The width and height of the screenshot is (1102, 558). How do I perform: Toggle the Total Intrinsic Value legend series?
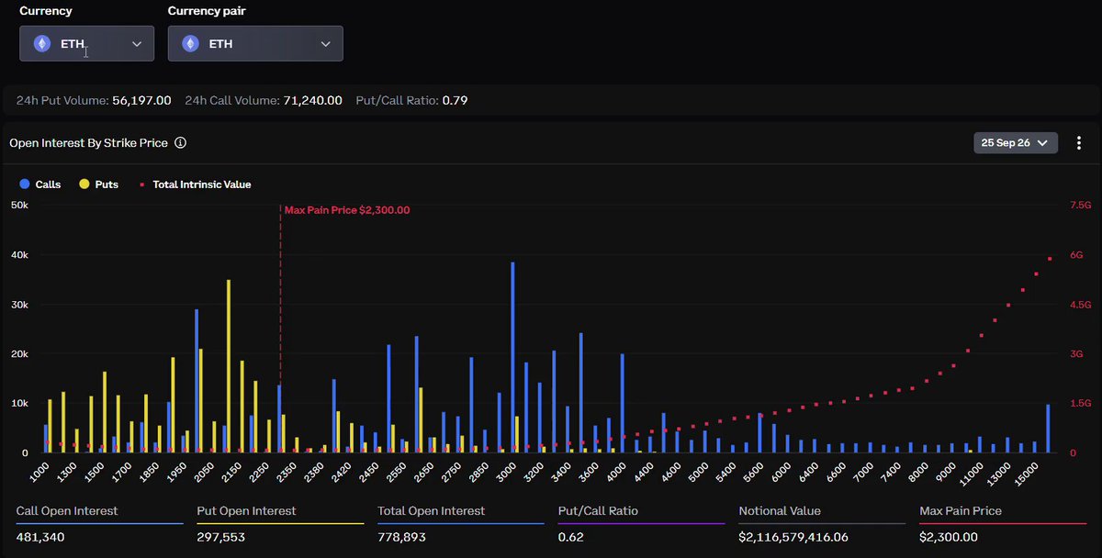point(195,184)
